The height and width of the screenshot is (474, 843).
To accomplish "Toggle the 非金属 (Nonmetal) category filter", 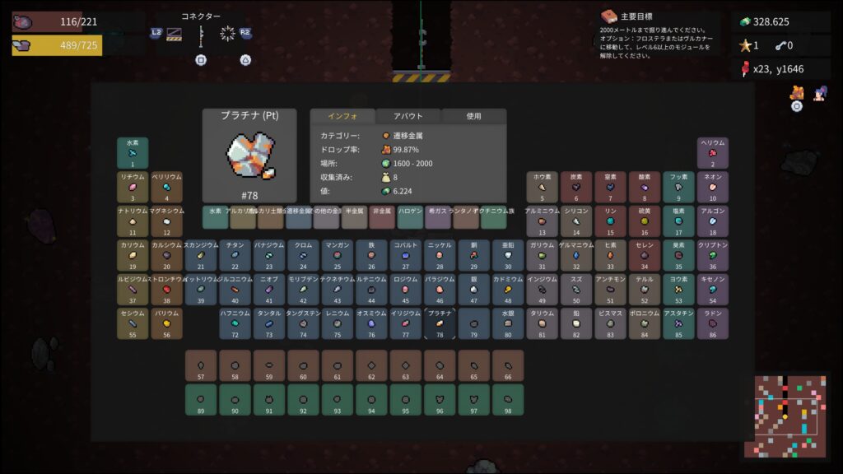I will point(382,217).
